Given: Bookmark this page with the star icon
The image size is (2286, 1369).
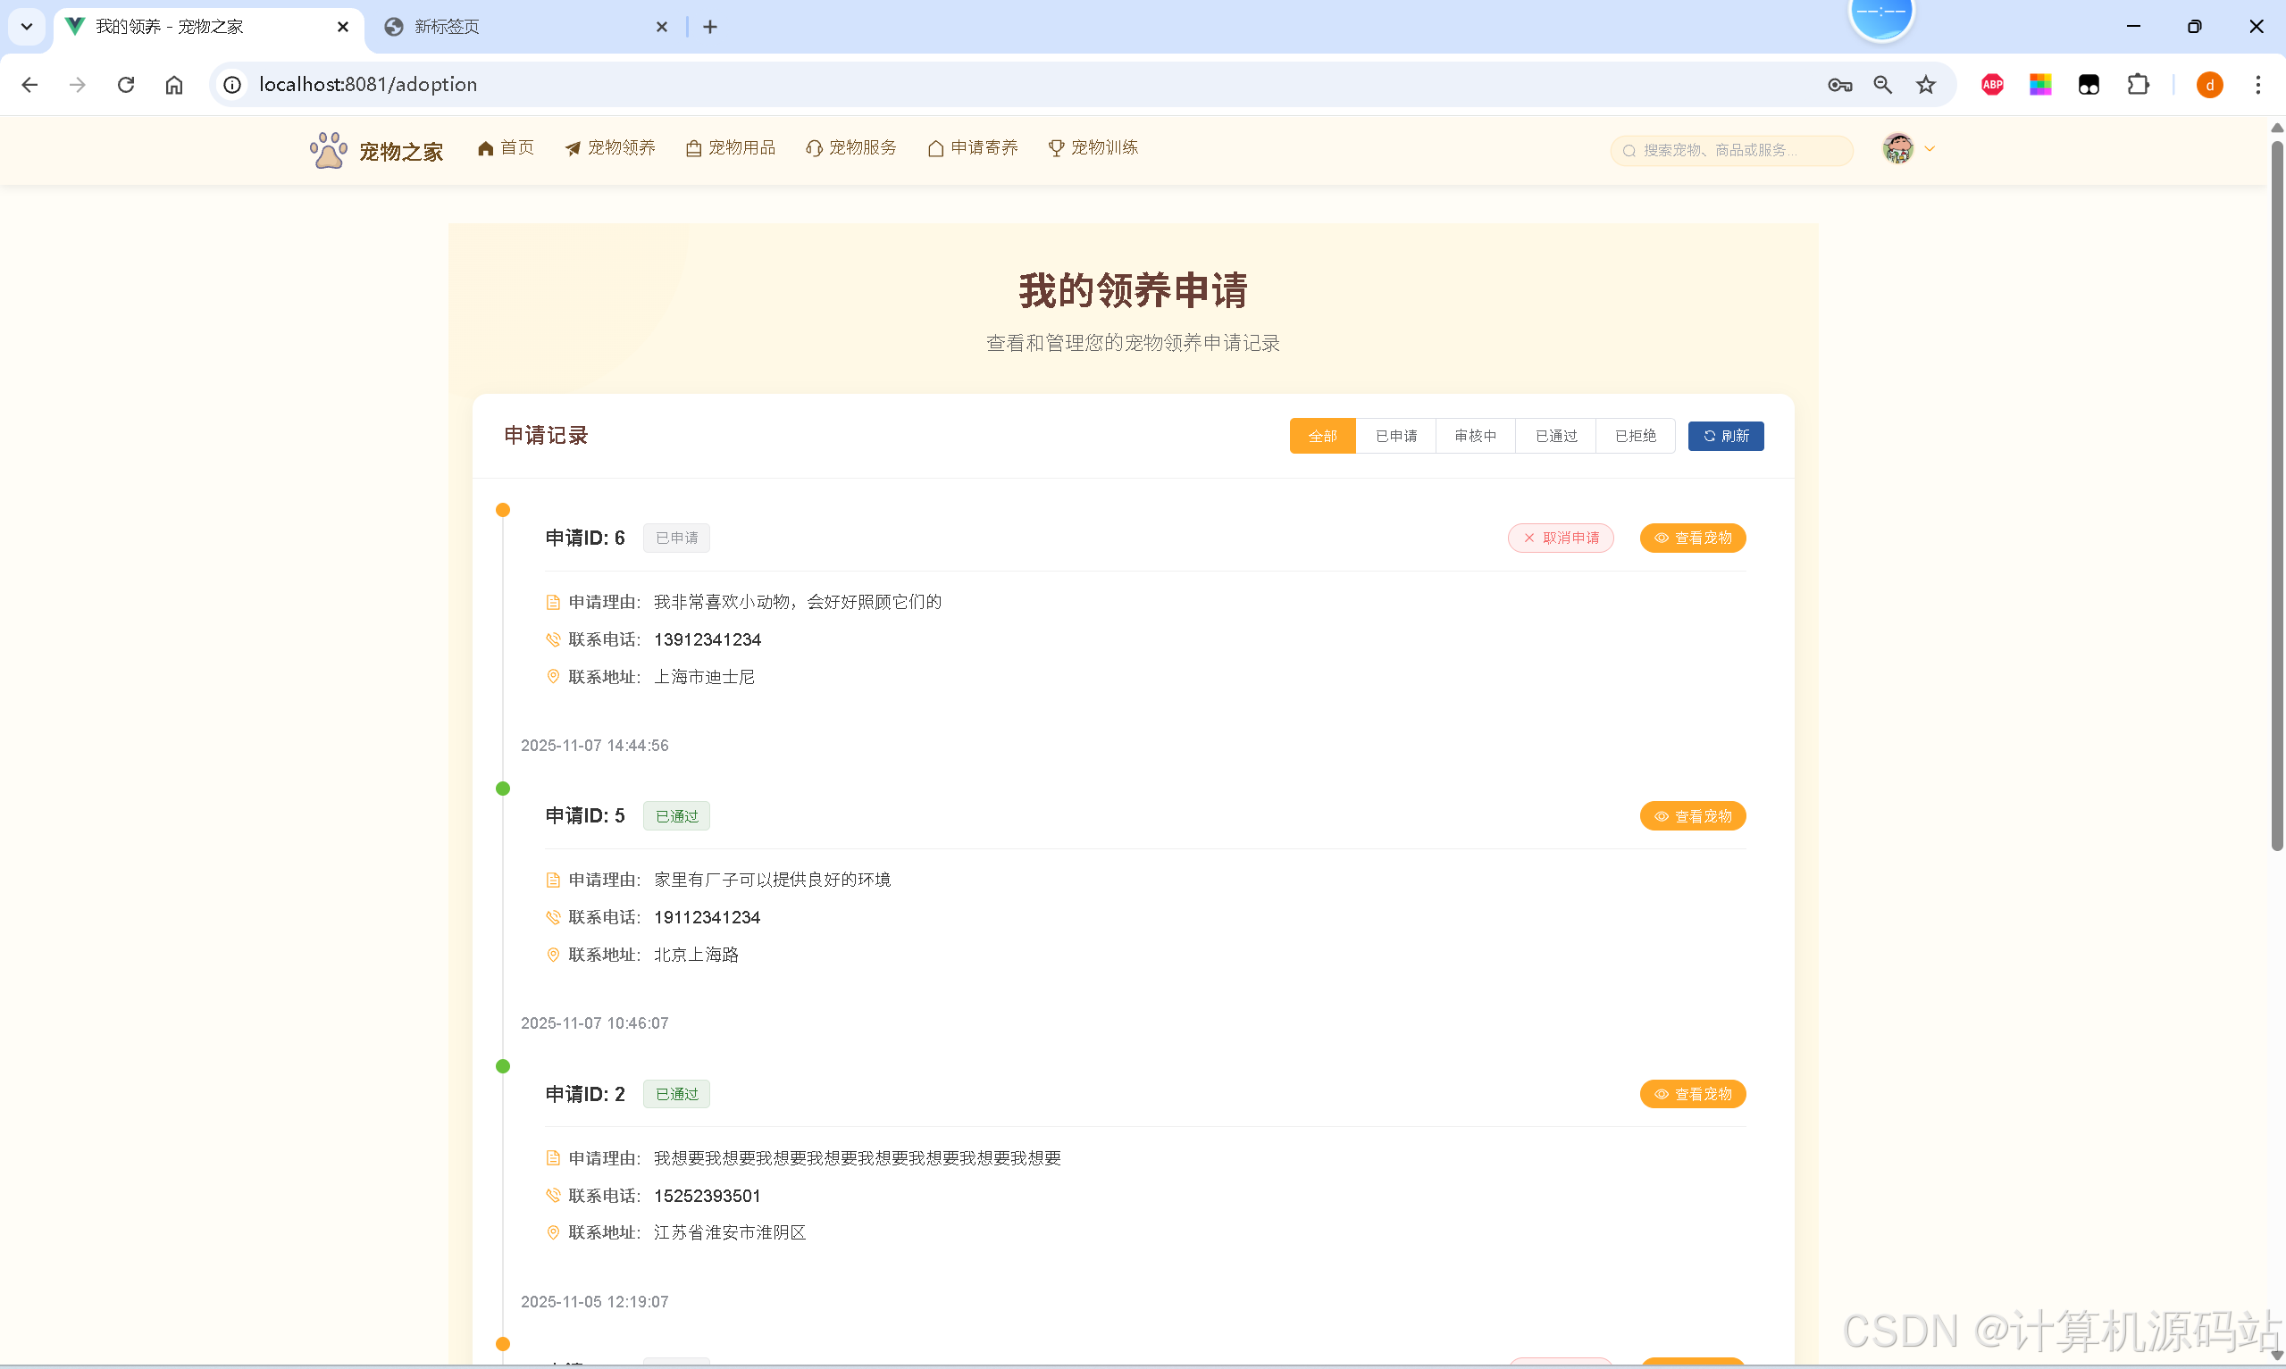Looking at the screenshot, I should tap(1926, 85).
